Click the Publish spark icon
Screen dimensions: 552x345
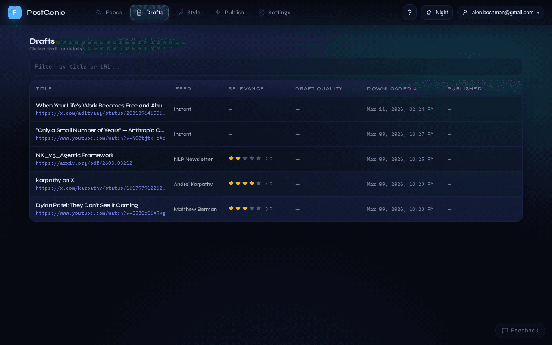[x=217, y=13]
